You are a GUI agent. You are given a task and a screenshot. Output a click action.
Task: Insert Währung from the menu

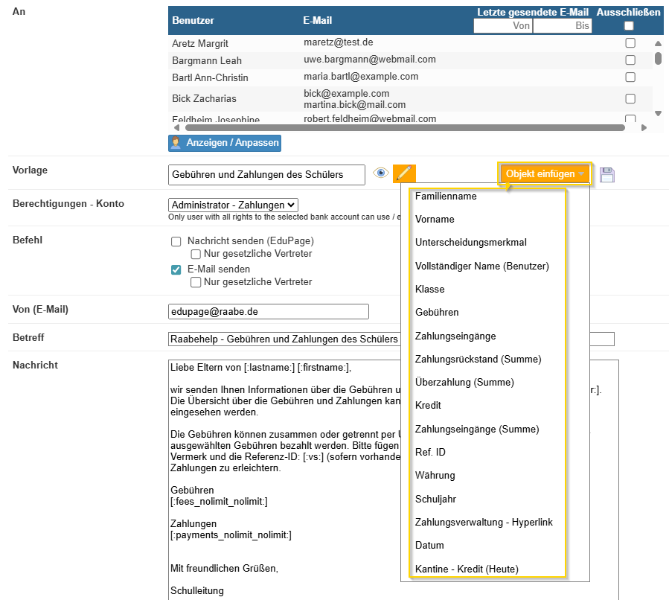click(x=435, y=476)
